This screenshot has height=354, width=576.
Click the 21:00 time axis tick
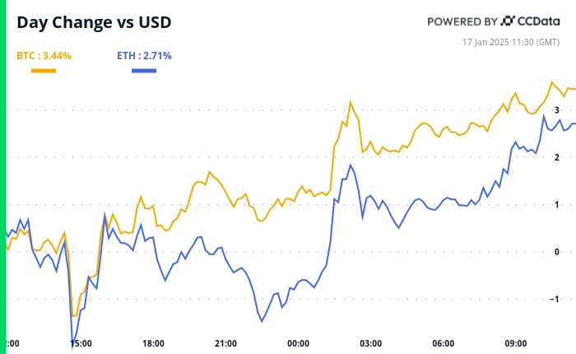tap(225, 343)
